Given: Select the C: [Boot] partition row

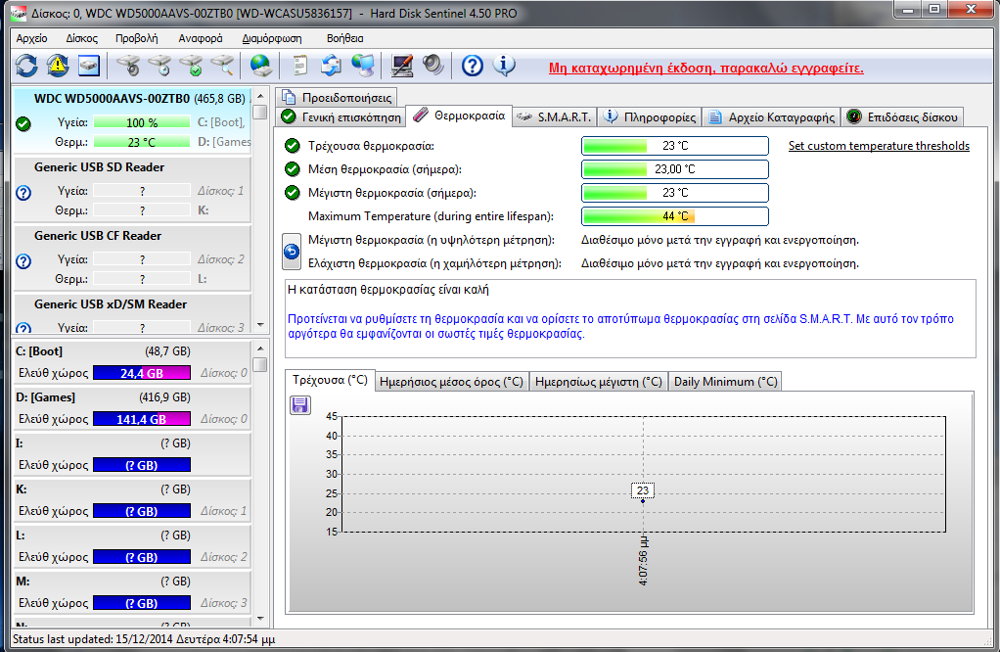Looking at the screenshot, I should (x=133, y=361).
